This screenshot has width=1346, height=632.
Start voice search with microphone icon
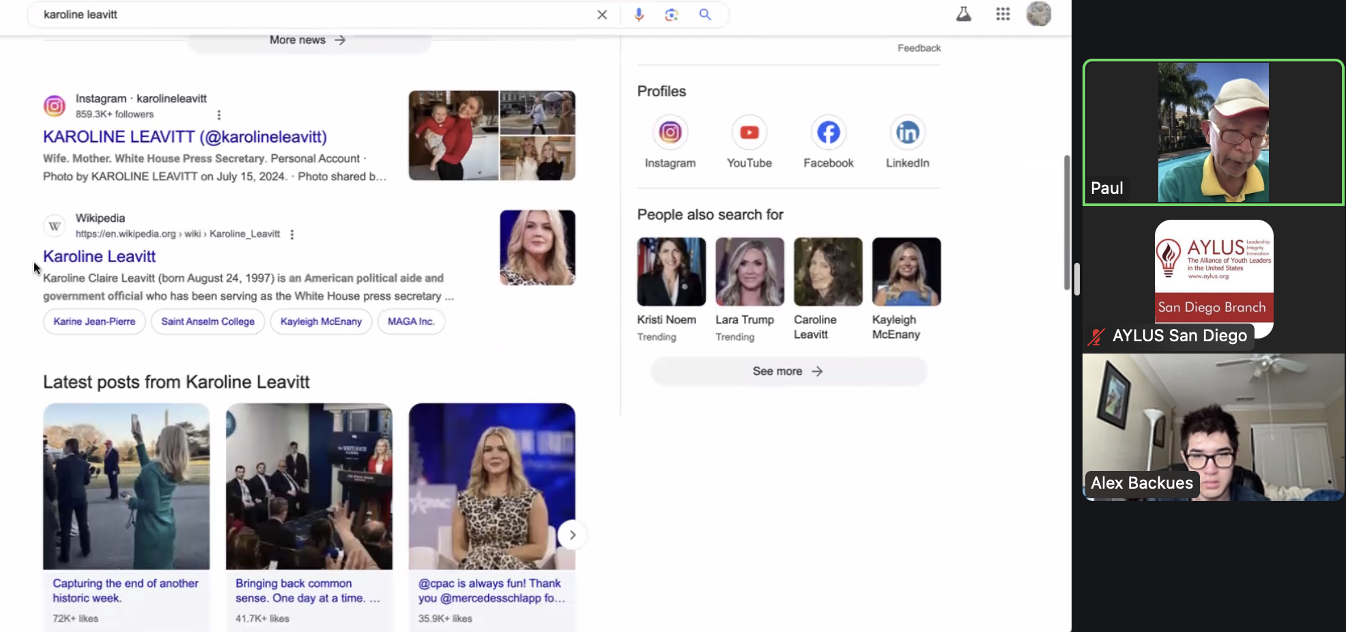(639, 14)
